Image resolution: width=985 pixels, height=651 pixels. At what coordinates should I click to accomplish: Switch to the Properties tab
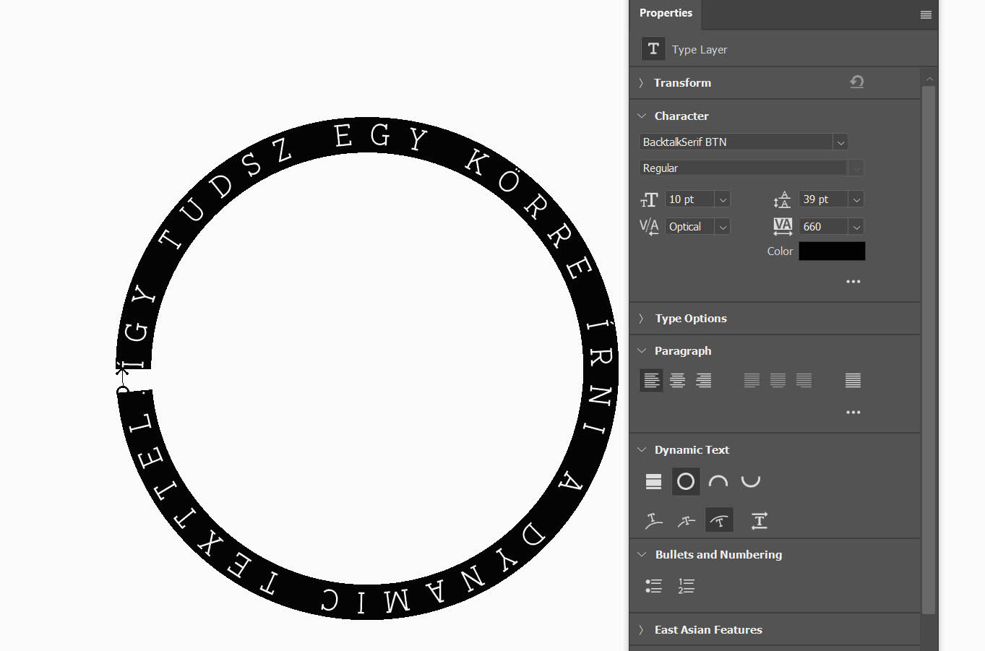666,13
